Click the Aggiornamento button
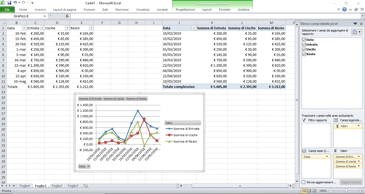365x194 pixels. [x=351, y=182]
